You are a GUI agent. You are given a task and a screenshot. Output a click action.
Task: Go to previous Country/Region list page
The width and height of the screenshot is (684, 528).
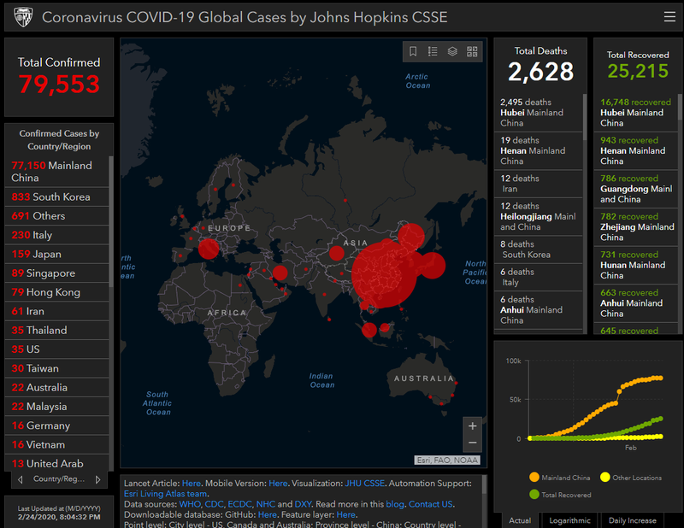[x=20, y=479]
